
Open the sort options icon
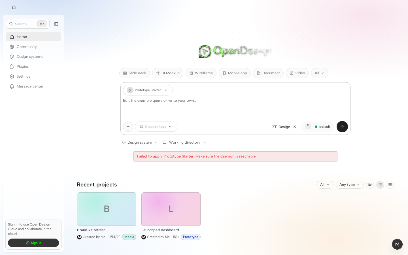(370, 185)
